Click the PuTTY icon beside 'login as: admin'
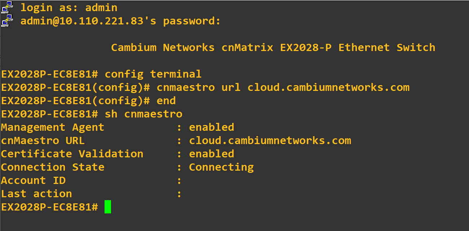The image size is (469, 231). (7, 7)
